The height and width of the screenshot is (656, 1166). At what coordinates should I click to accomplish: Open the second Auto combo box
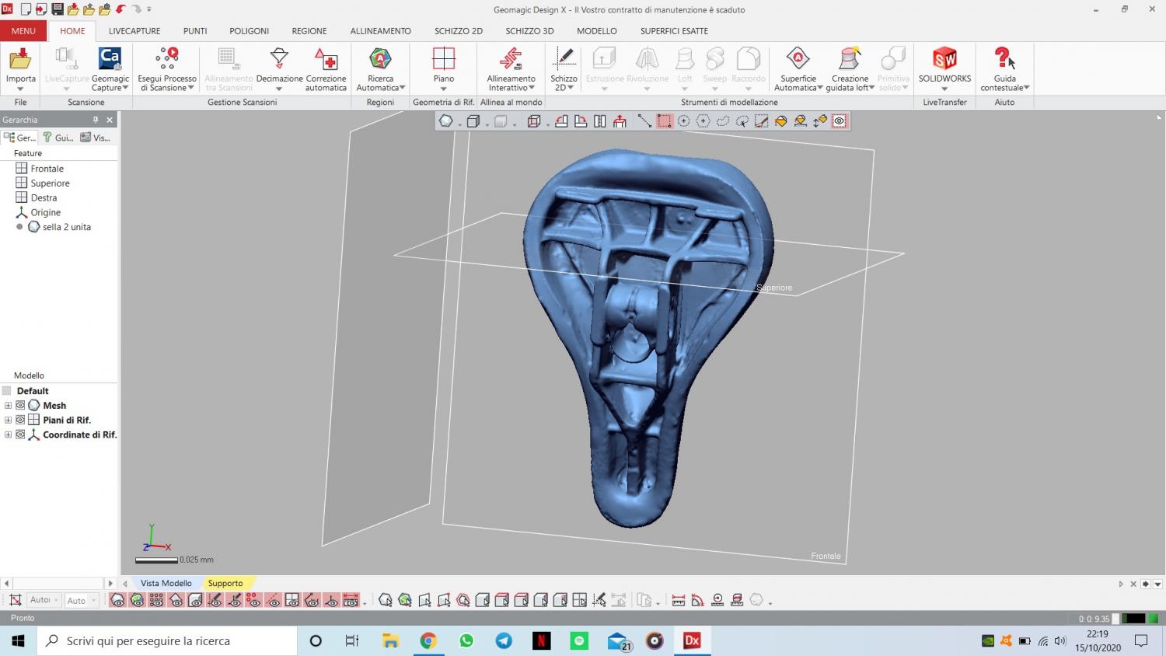(x=82, y=600)
